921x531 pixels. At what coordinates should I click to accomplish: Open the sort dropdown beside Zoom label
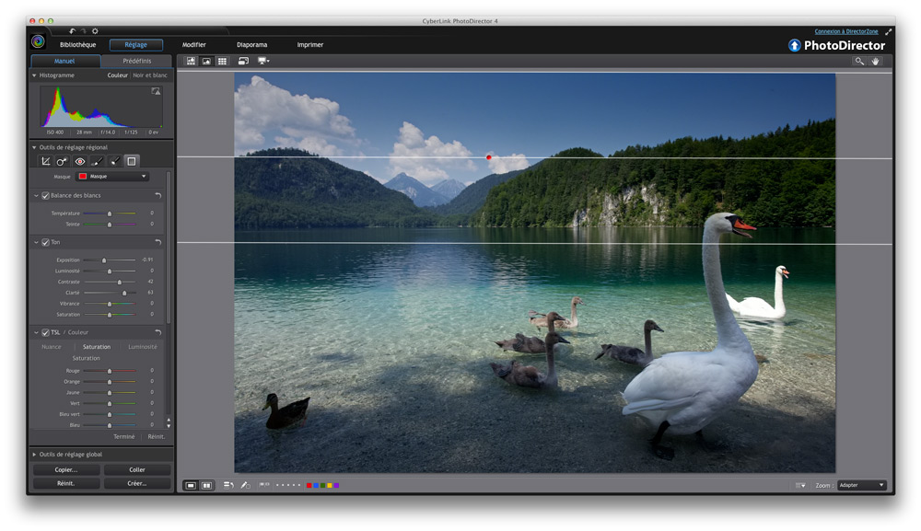coord(800,485)
